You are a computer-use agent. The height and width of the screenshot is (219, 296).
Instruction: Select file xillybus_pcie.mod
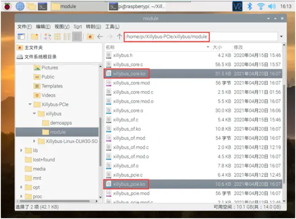pos(193,193)
